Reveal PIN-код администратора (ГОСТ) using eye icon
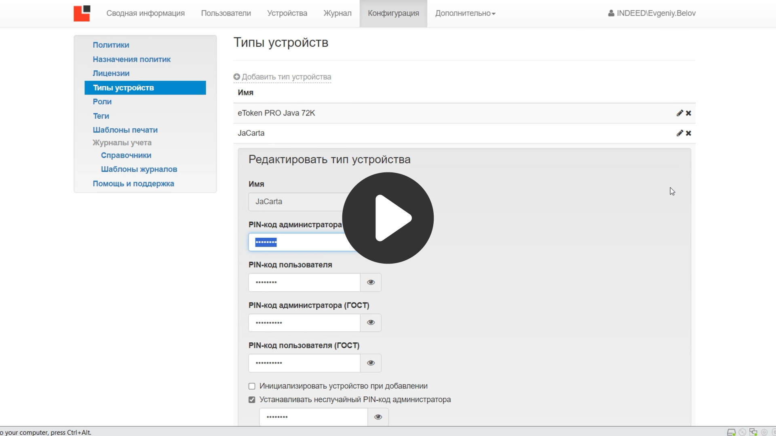The width and height of the screenshot is (776, 436). coord(370,323)
